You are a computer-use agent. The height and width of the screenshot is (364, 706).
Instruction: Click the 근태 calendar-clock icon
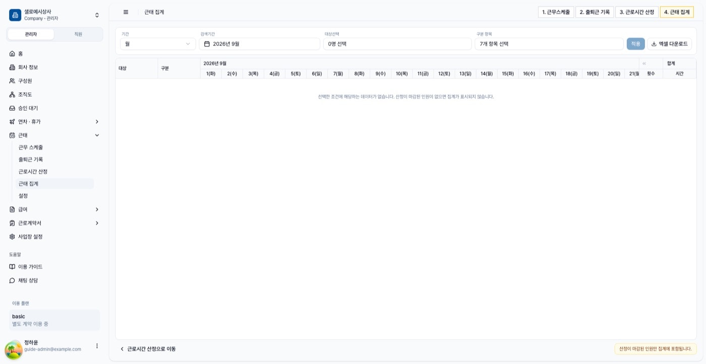pos(13,135)
